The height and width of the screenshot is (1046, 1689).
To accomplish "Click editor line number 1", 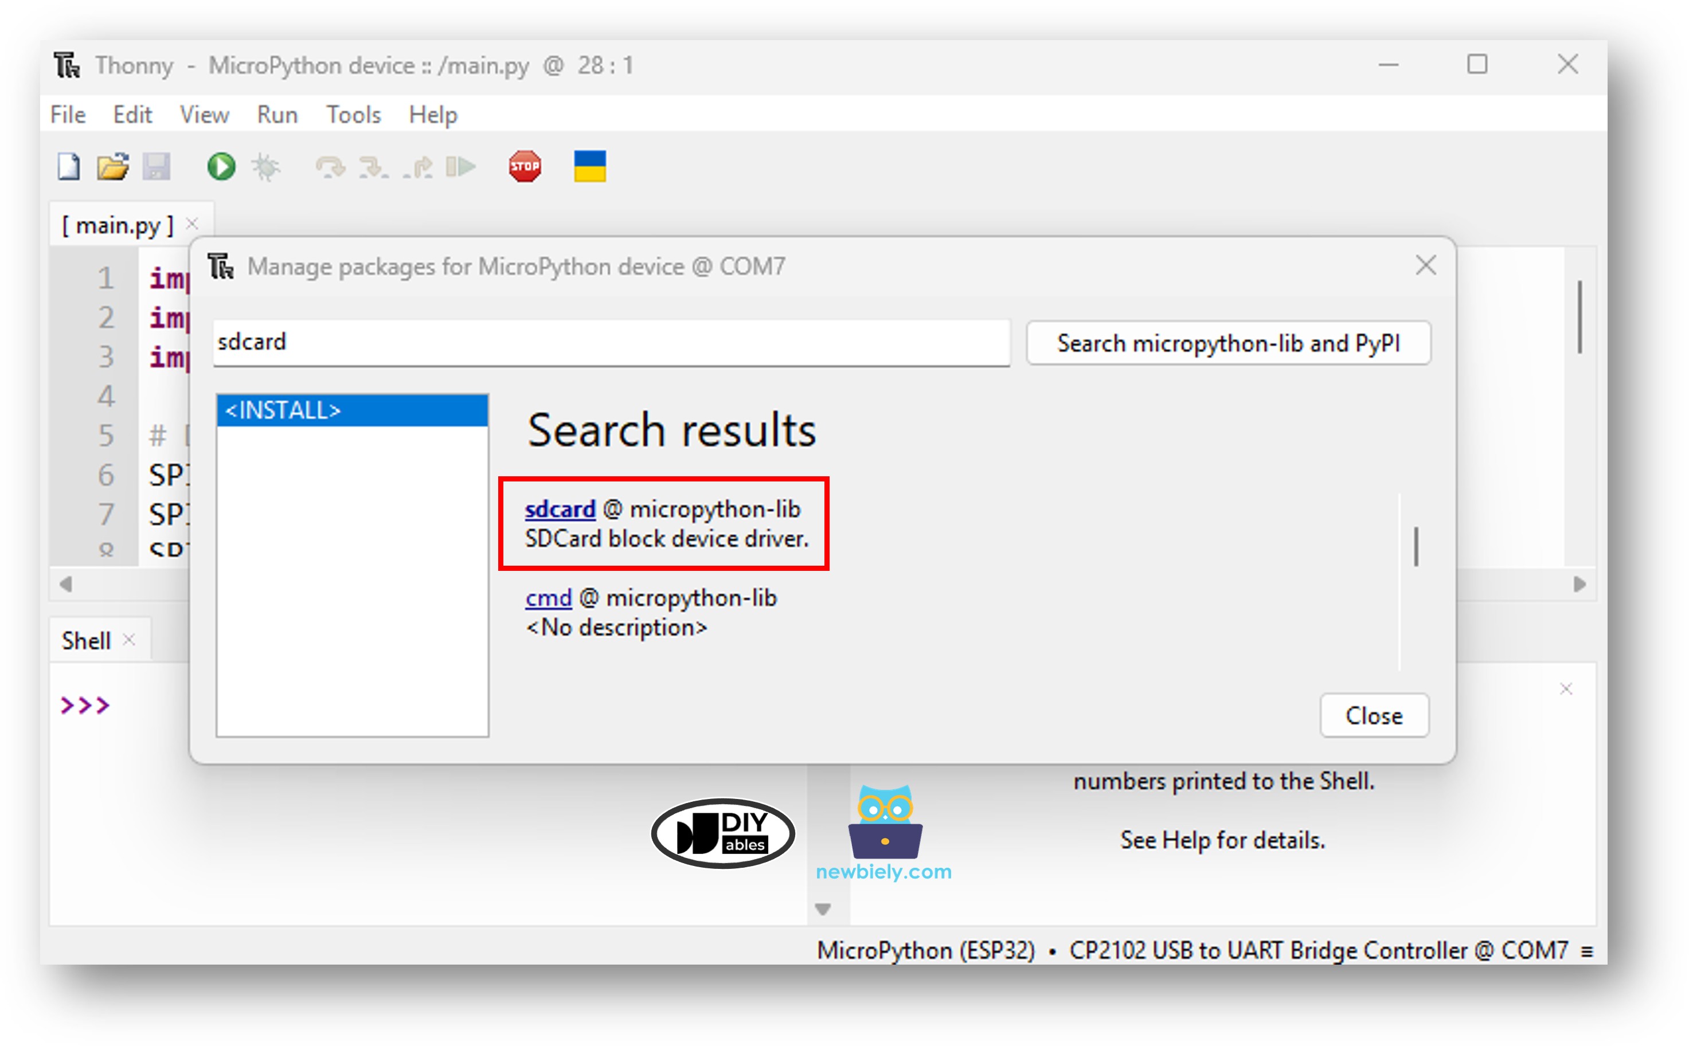I will [x=105, y=278].
